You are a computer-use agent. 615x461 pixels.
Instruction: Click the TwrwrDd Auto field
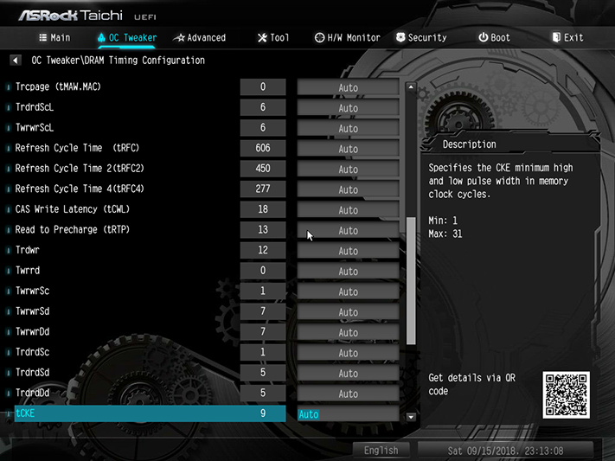pos(348,332)
